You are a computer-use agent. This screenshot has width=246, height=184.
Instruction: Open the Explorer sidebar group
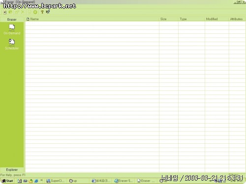click(x=12, y=170)
